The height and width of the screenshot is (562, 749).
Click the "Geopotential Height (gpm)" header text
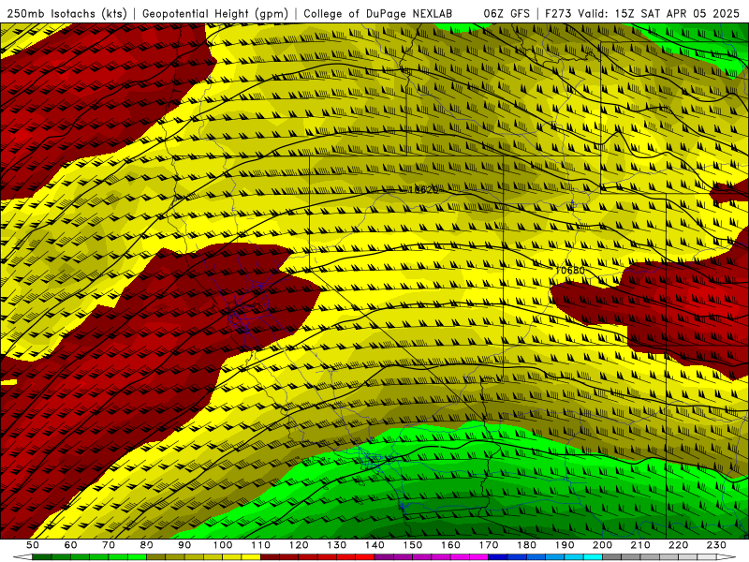(x=215, y=14)
